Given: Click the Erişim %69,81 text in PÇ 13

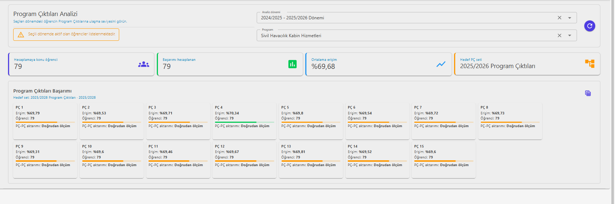Looking at the screenshot, I should point(293,152).
